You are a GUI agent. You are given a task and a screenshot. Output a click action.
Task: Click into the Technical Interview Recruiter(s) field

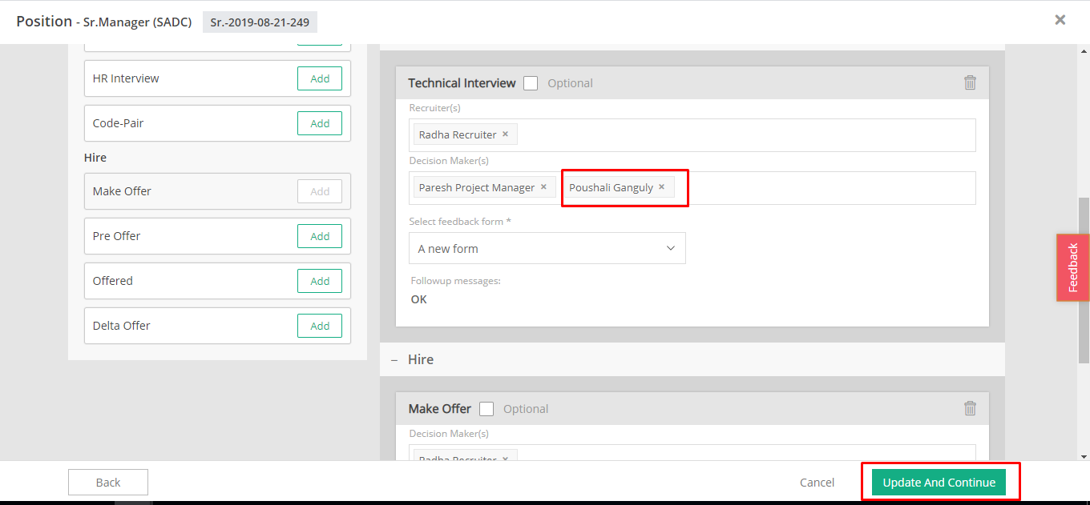point(692,134)
